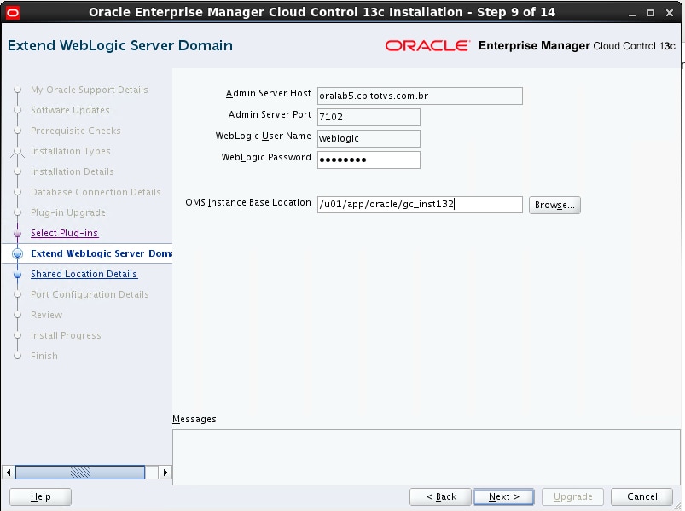This screenshot has width=685, height=511.
Task: Click the Oracle icon in title bar
Action: 12,13
